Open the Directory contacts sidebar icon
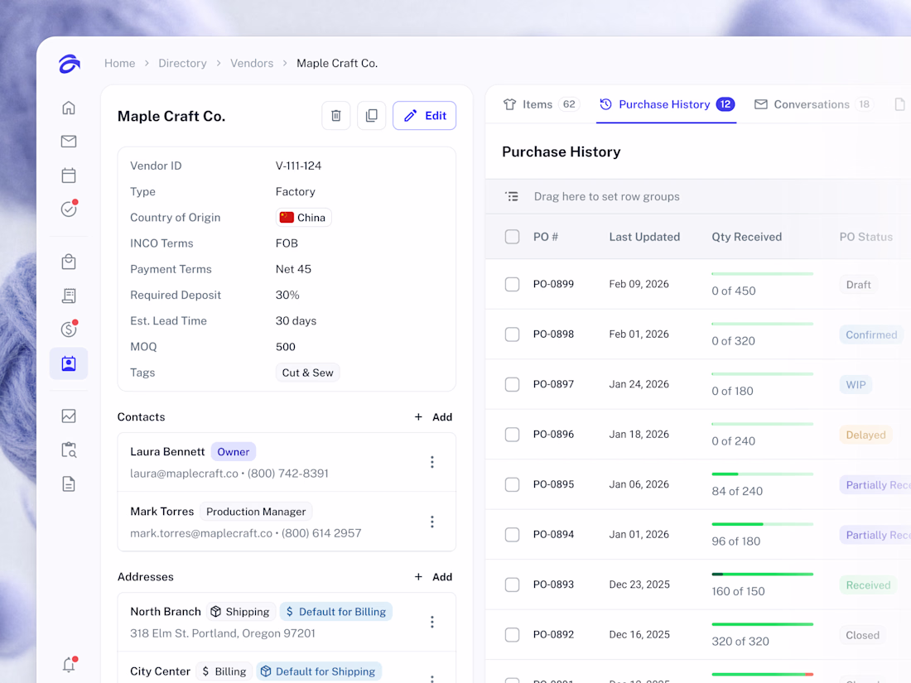 tap(69, 363)
